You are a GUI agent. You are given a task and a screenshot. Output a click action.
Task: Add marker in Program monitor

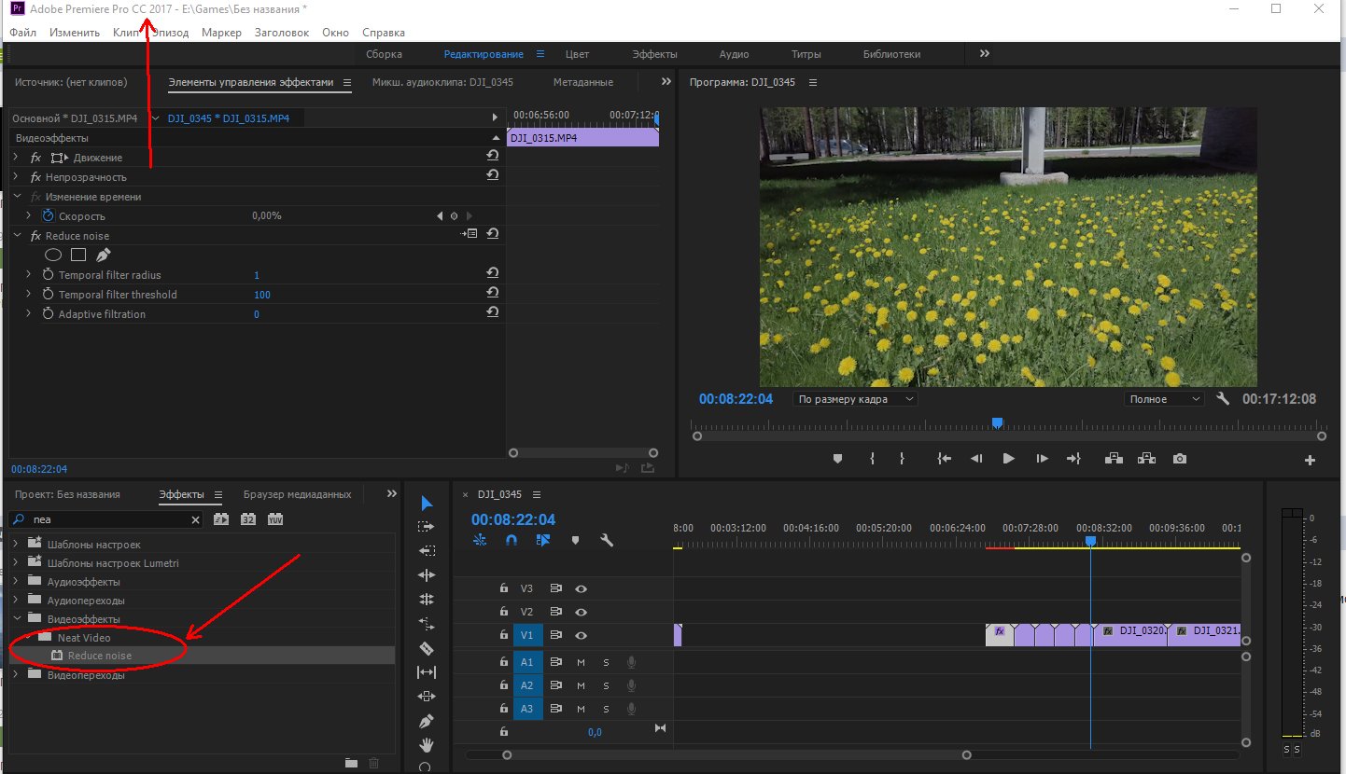pos(837,459)
